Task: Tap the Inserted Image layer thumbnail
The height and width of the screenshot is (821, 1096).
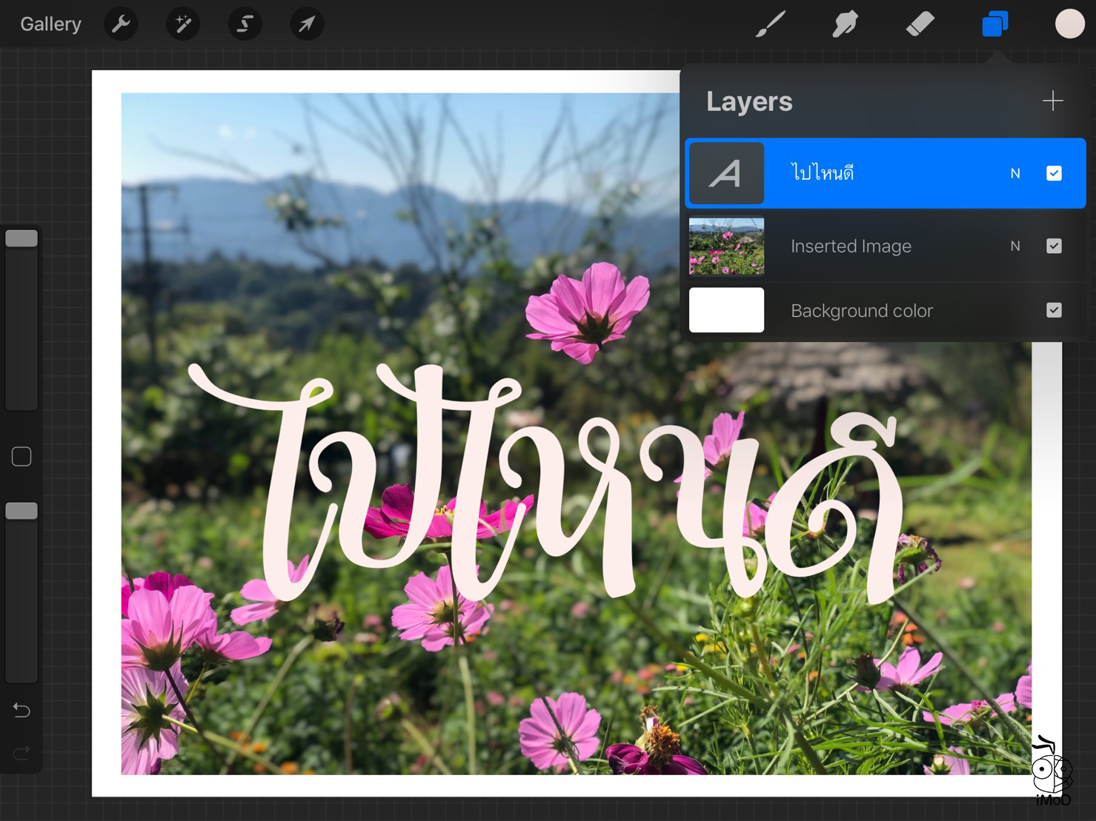Action: pyautogui.click(x=725, y=246)
